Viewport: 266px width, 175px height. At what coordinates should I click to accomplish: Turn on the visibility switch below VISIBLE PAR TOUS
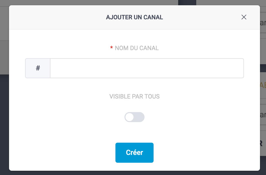point(135,117)
